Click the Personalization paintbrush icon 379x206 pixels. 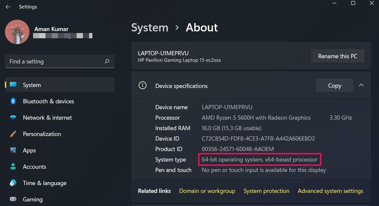tap(13, 134)
